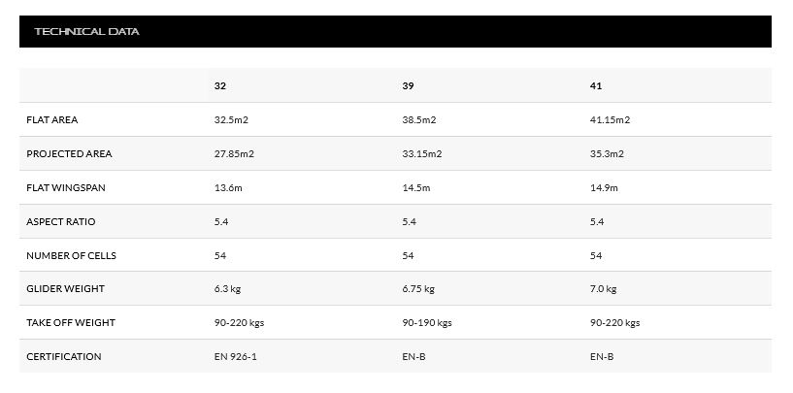Click the Number of Cells row label

click(71, 255)
